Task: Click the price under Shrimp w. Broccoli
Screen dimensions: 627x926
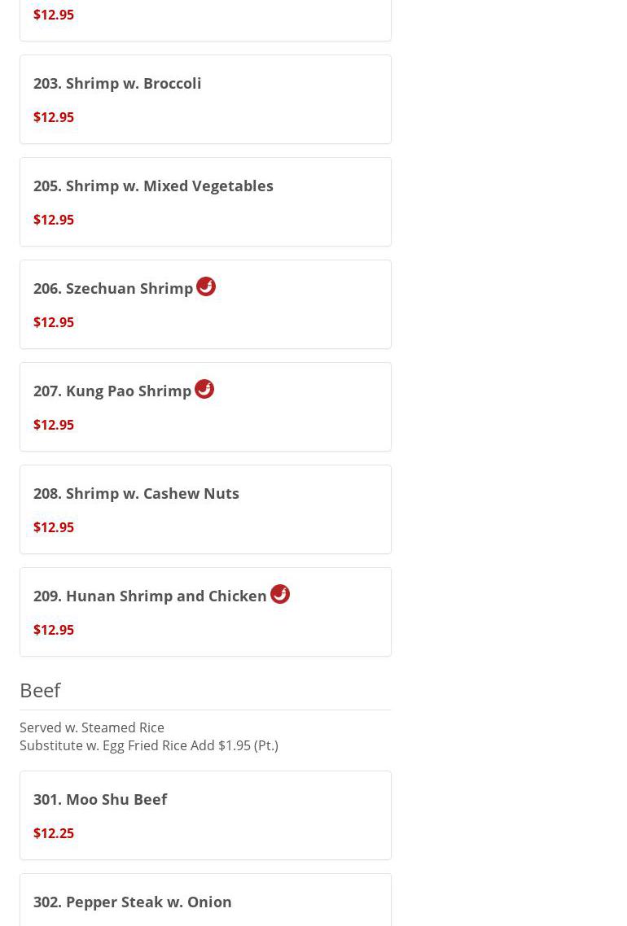Action: click(54, 117)
